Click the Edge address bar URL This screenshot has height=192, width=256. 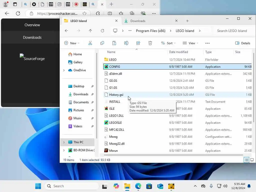(57, 13)
